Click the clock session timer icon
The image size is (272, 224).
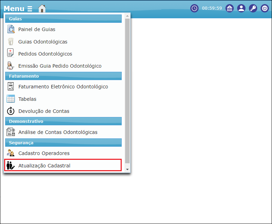pos(194,8)
